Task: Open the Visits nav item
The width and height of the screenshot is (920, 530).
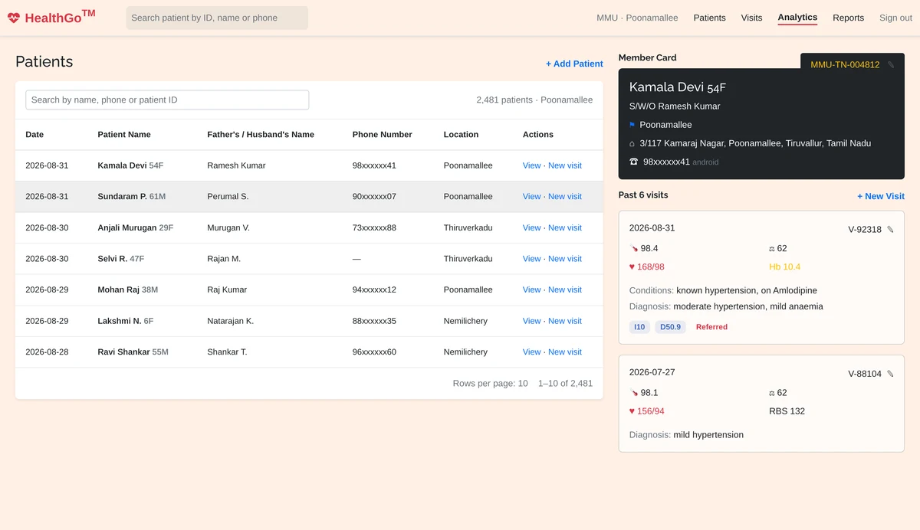Action: point(751,18)
